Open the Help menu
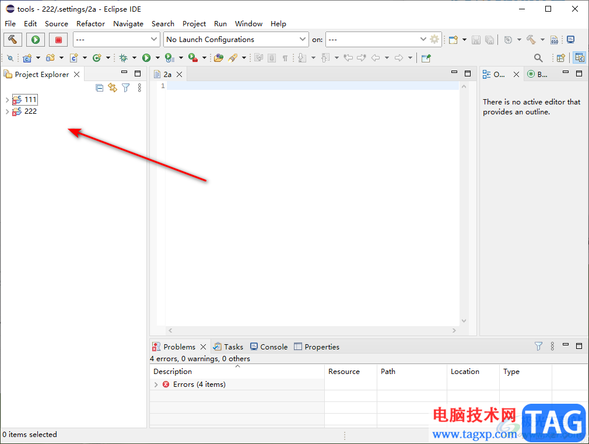 click(278, 24)
